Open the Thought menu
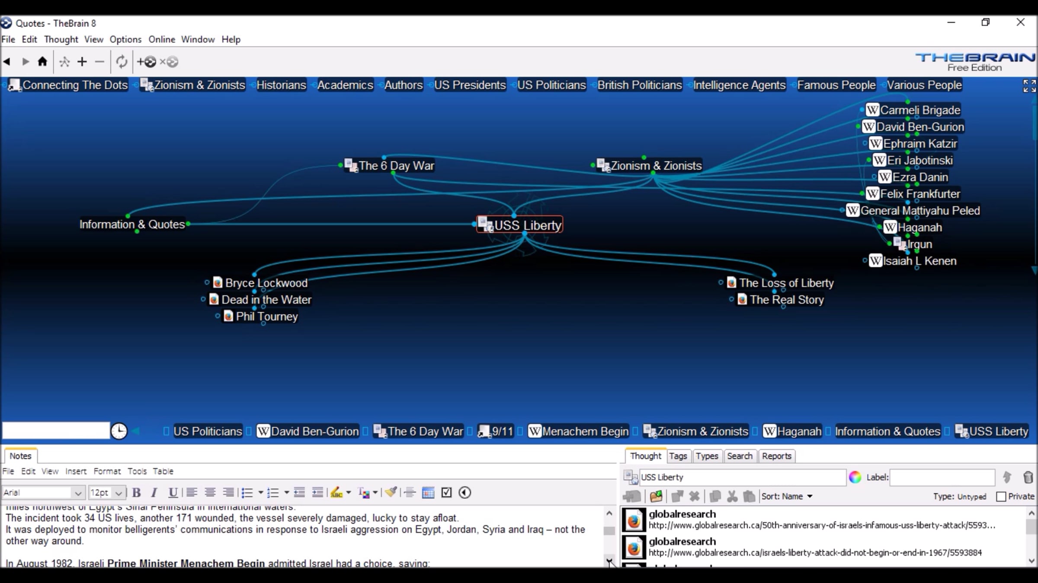1038x583 pixels. pyautogui.click(x=61, y=39)
